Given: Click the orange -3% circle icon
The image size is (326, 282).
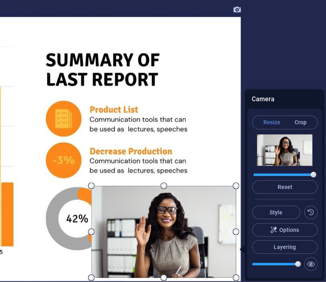Looking at the screenshot, I should pyautogui.click(x=63, y=160).
